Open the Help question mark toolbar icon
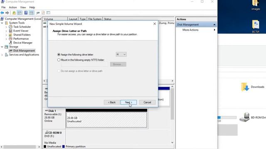Viewport: 266px width, 149px height. coord(26,13)
